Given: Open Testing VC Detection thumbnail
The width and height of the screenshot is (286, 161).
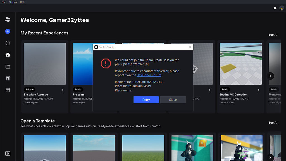Looking at the screenshot, I should 240,64.
